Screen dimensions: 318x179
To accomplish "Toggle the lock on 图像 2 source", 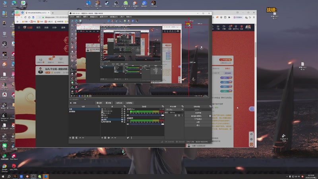I will (124, 115).
